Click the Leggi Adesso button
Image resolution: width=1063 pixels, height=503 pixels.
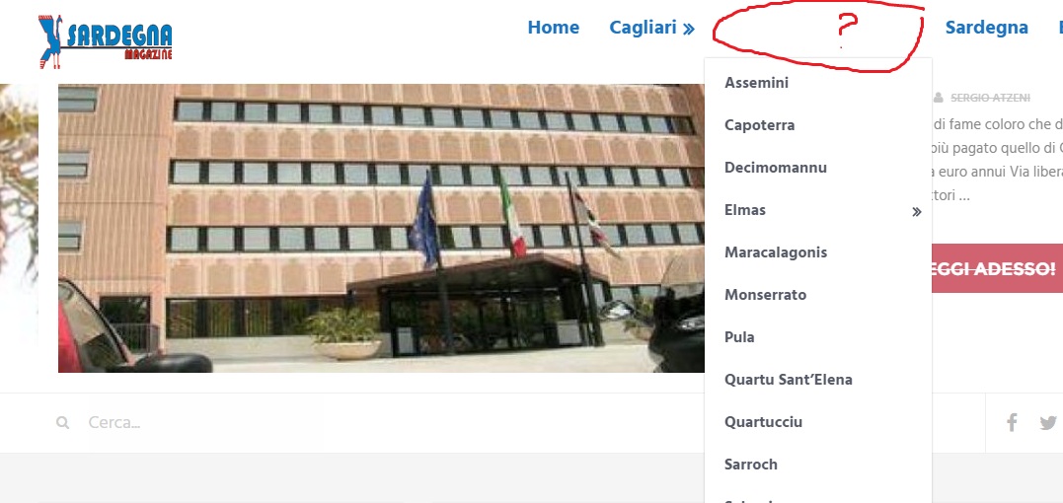[997, 268]
